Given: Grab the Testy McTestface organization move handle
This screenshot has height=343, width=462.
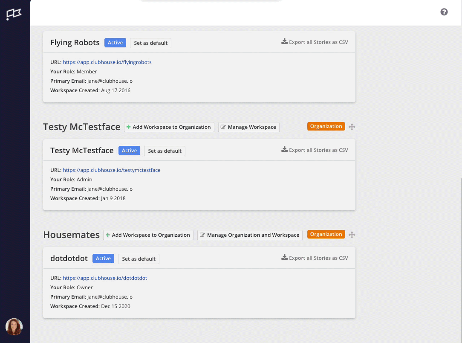Looking at the screenshot, I should (x=352, y=127).
